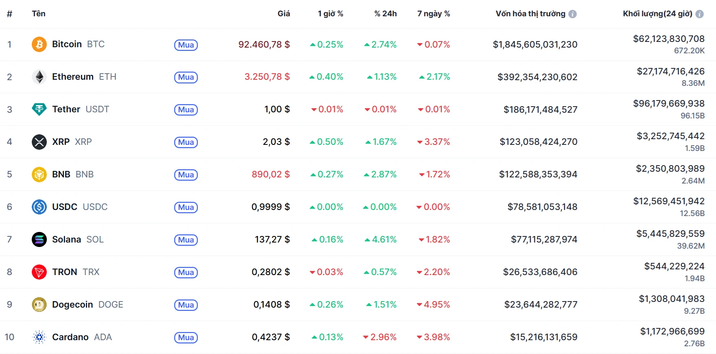Click the Cardano logo icon
The height and width of the screenshot is (354, 716).
pos(39,337)
